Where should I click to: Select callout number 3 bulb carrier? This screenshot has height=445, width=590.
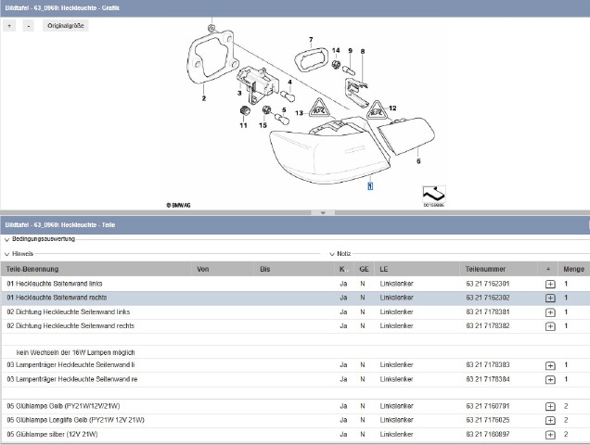point(239,93)
